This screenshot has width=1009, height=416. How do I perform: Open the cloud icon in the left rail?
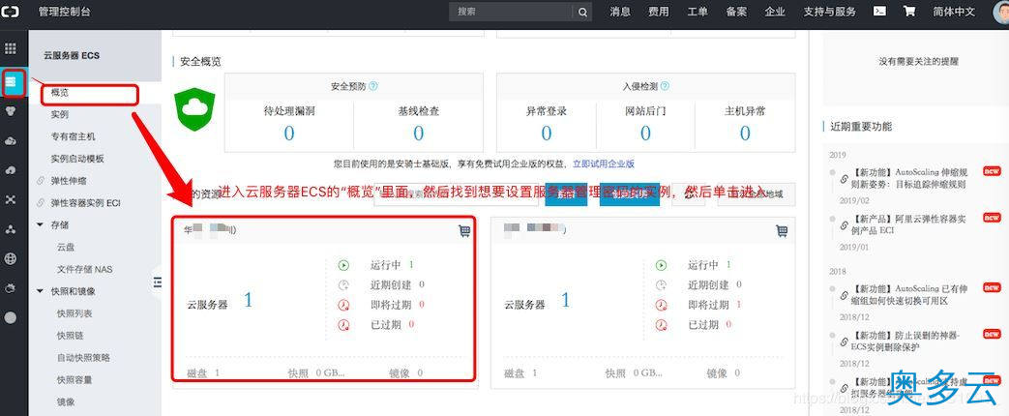click(11, 141)
